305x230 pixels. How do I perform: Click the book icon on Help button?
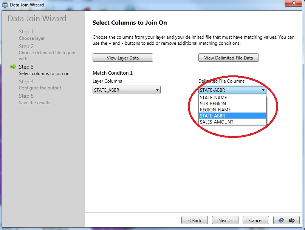click(x=281, y=220)
